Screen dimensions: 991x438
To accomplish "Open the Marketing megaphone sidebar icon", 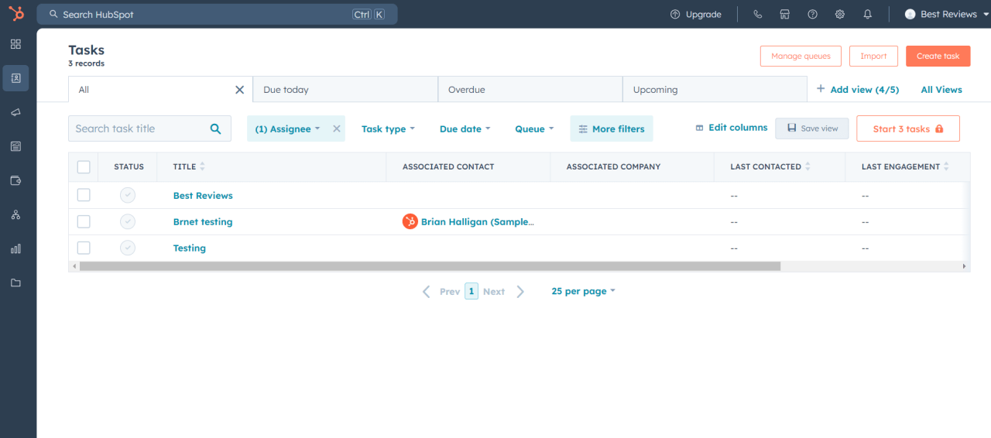I will (x=15, y=112).
